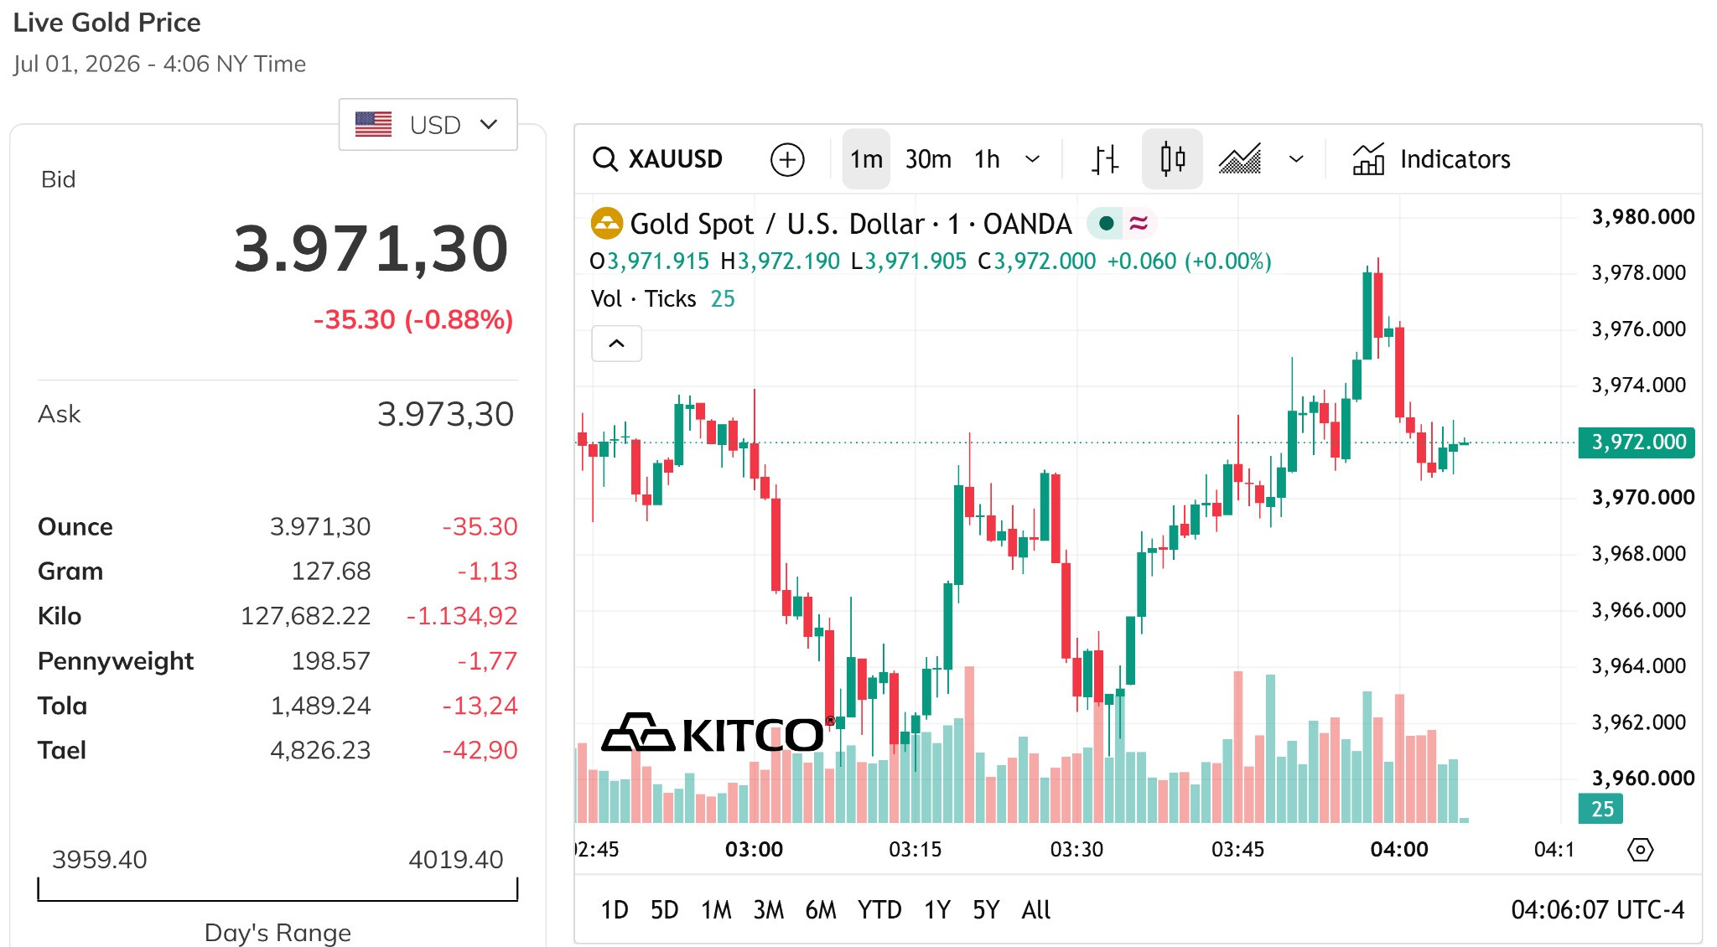Click the 30m interval button
The width and height of the screenshot is (1717, 947).
[928, 159]
